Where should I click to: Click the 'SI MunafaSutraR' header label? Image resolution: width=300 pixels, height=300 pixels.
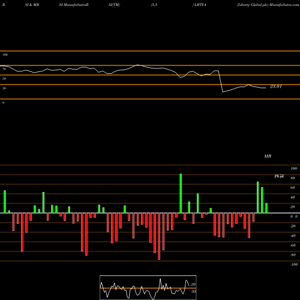[x=74, y=5]
